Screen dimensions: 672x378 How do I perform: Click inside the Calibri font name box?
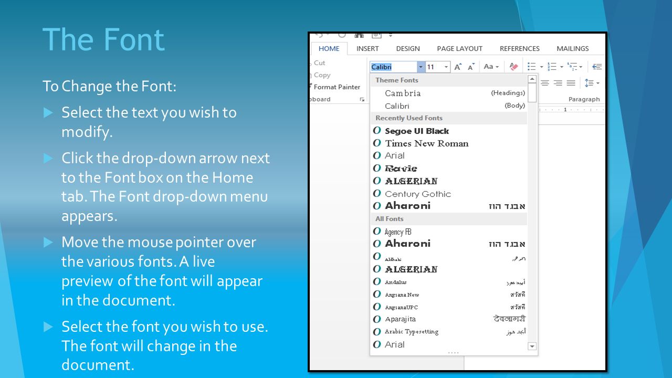394,67
